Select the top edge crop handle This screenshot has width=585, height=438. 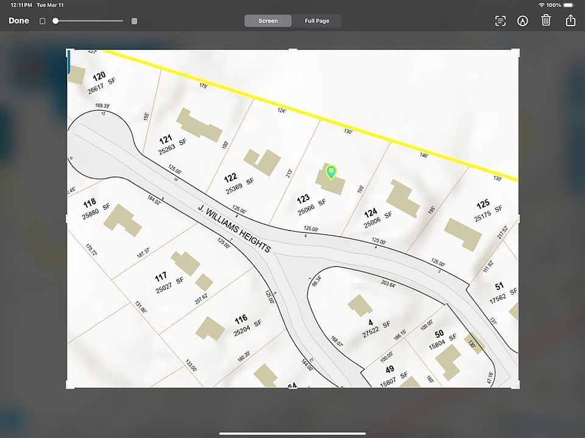(292, 50)
